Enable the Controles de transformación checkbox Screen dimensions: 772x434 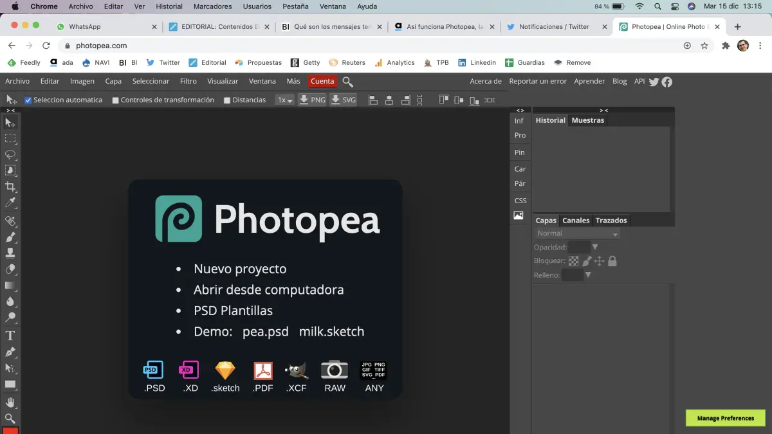116,100
